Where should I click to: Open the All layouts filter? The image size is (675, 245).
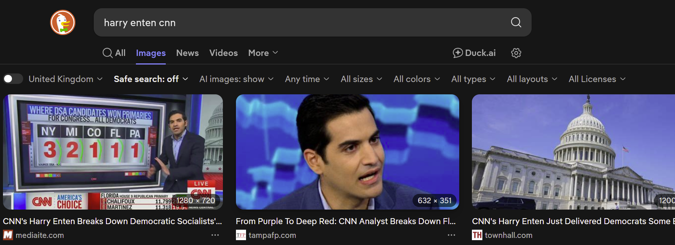coord(532,79)
